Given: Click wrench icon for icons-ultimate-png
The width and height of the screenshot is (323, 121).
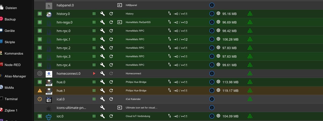Looking at the screenshot, I should (x=102, y=108).
